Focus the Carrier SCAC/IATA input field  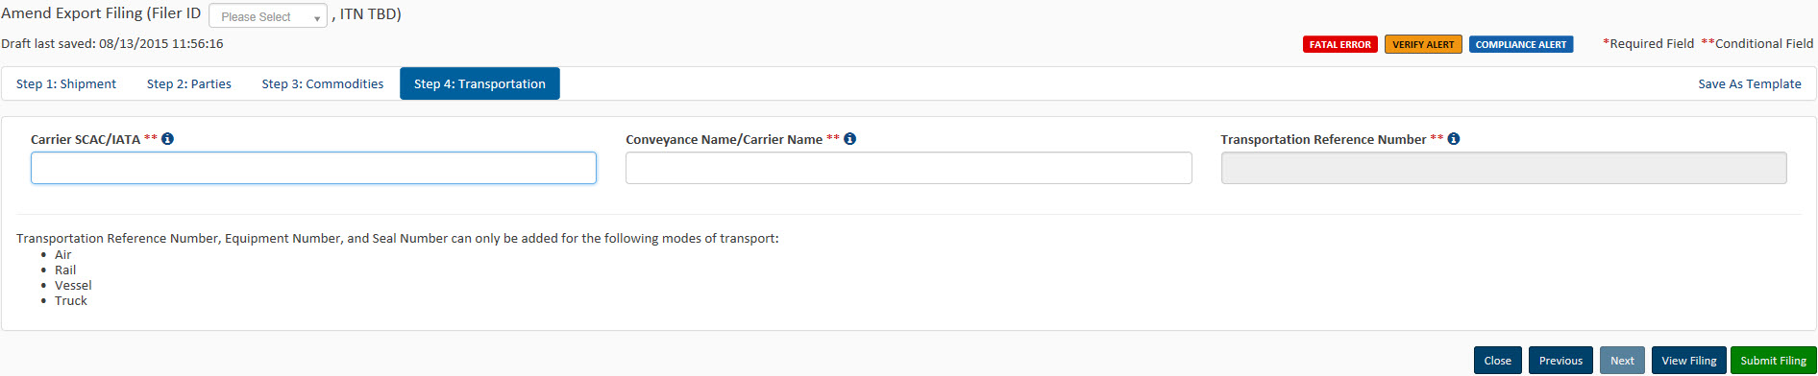coord(313,168)
